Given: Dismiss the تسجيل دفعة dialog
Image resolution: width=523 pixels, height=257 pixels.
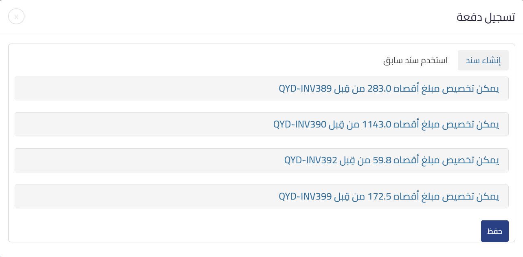Looking at the screenshot, I should pos(16,17).
